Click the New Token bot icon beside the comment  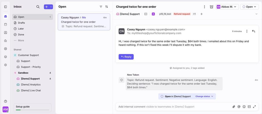point(121,80)
